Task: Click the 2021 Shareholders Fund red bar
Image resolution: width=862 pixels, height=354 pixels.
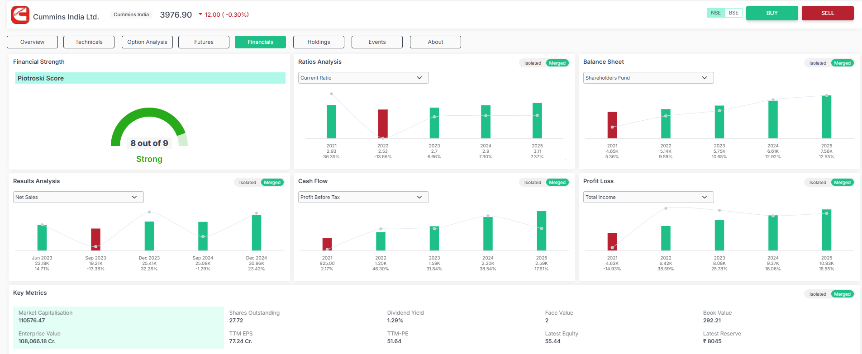Action: coord(612,125)
